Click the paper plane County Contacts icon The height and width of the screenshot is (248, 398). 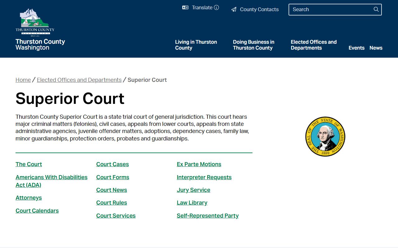click(234, 10)
